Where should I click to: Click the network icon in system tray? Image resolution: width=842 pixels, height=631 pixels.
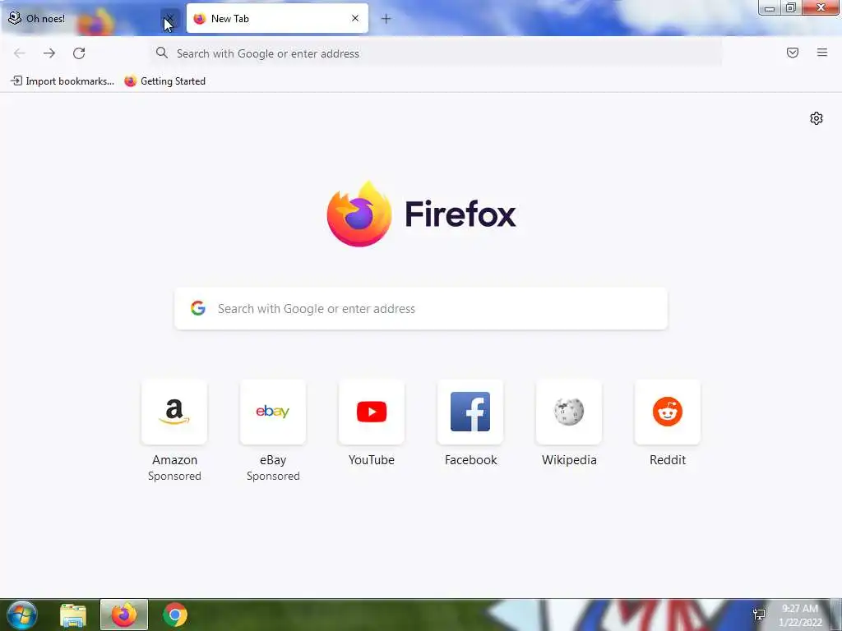(759, 615)
